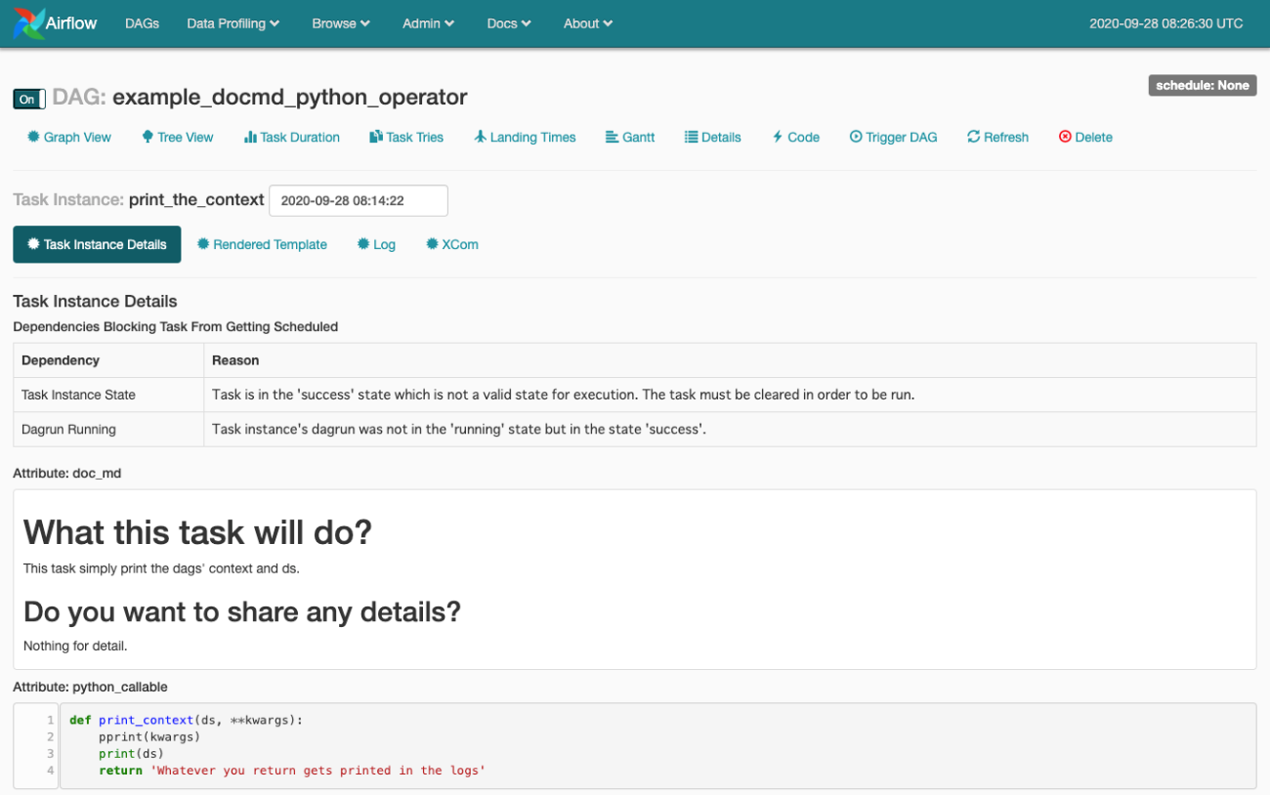Screen dimensions: 1270x795
Task: Click the 'Nothing for detail.' text
Action: coord(75,646)
